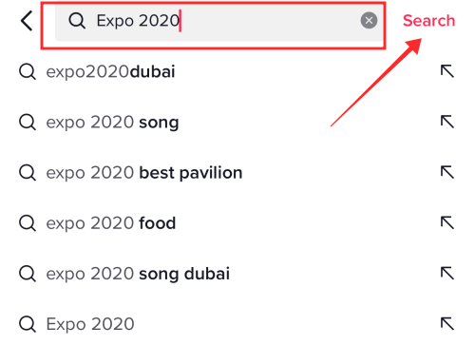Click magnifier icon next to expo2020dubai
The width and height of the screenshot is (475, 345).
pyautogui.click(x=28, y=71)
